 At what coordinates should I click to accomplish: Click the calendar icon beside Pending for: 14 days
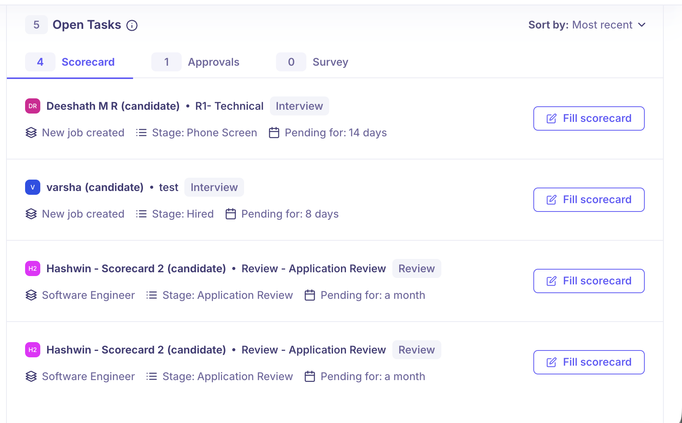coord(274,133)
